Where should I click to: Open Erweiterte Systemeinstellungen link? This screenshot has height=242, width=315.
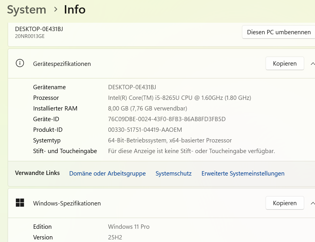coord(243,173)
